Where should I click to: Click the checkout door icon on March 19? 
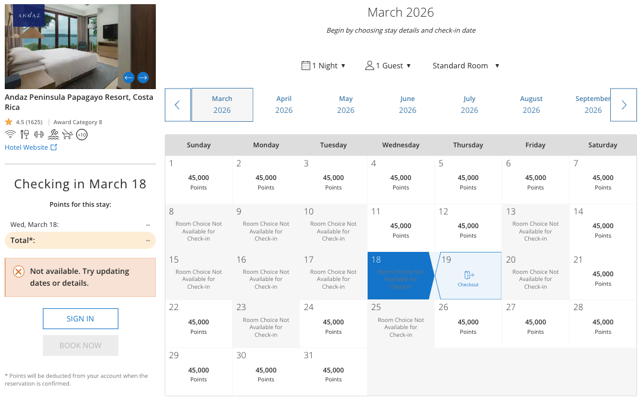coord(469,275)
